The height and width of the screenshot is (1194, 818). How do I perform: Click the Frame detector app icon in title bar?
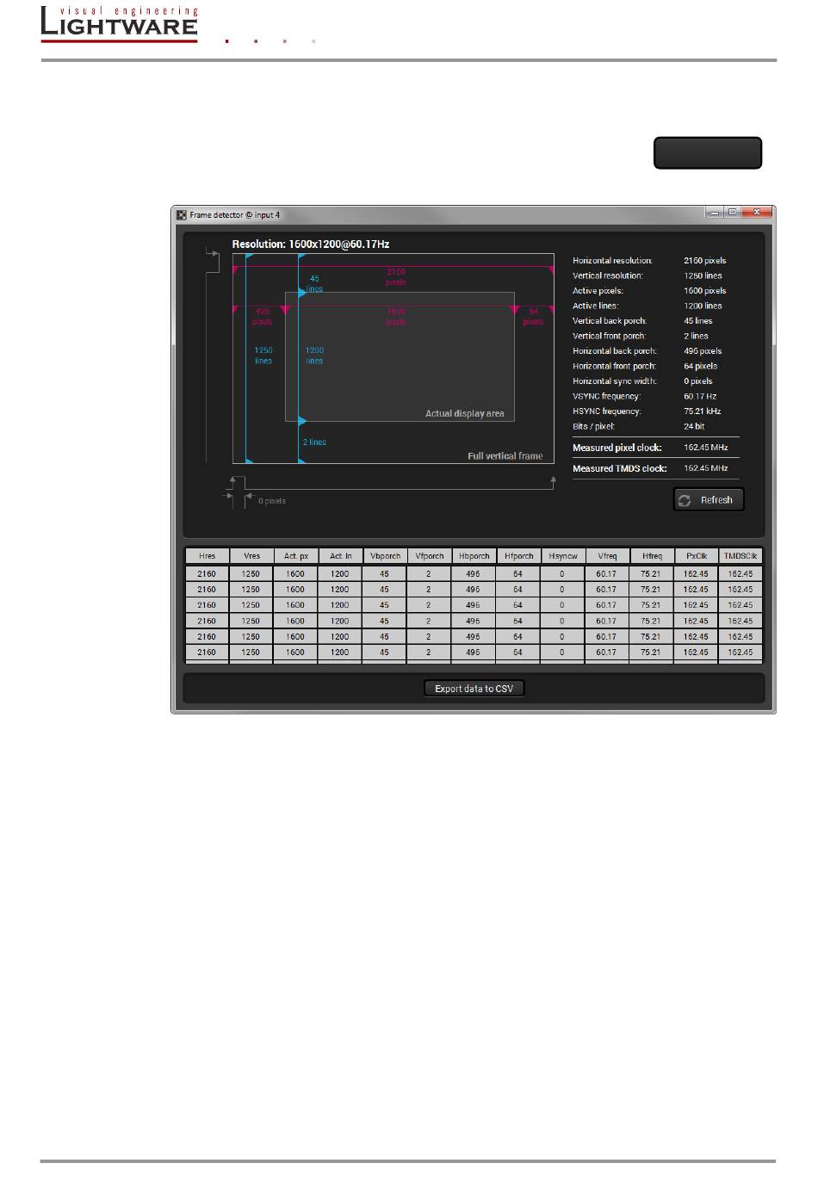(x=182, y=215)
